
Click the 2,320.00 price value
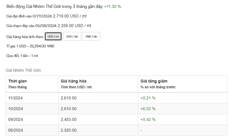[69, 130]
